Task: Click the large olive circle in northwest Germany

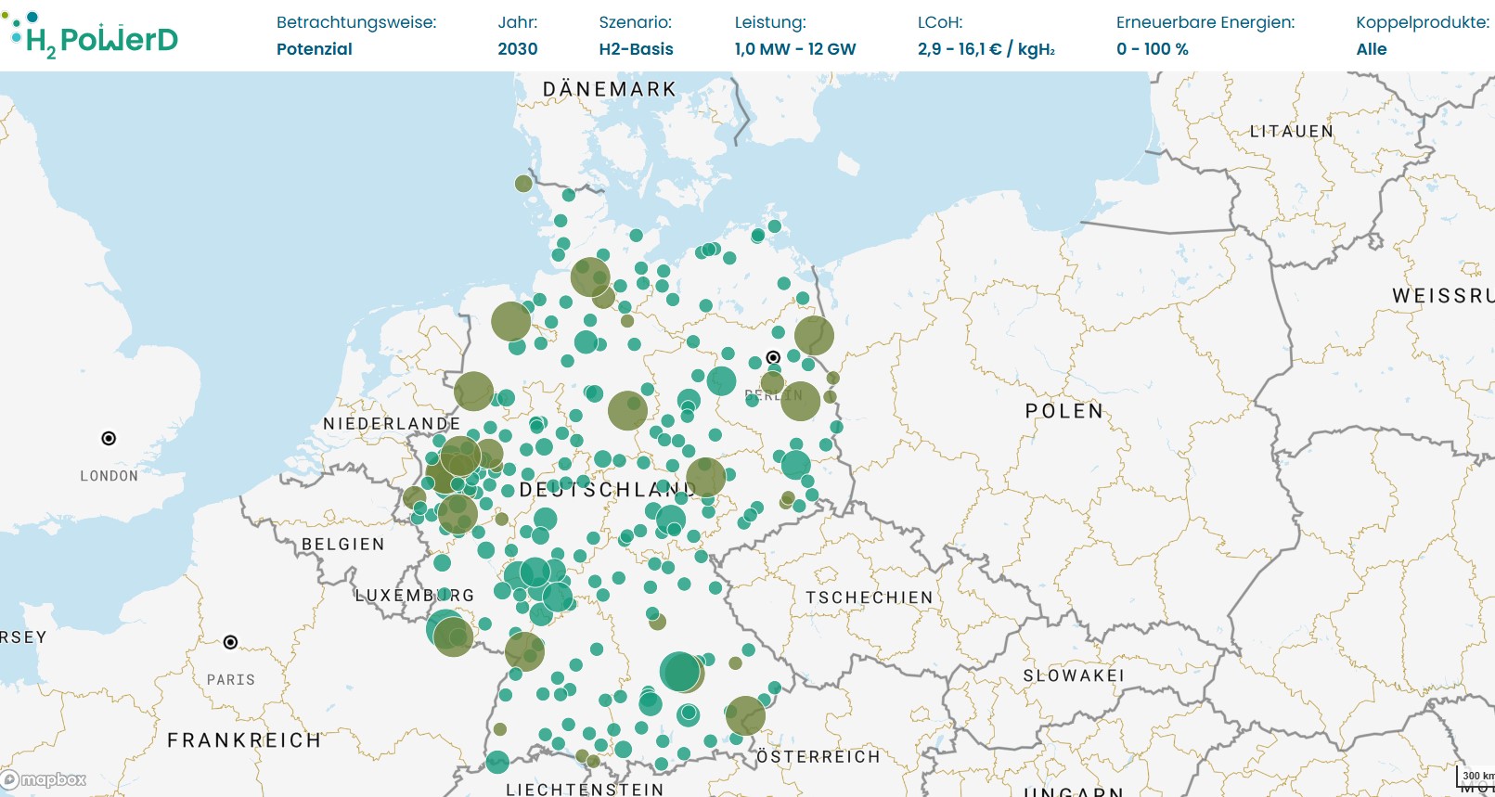Action: click(x=510, y=322)
